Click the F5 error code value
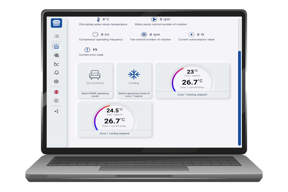Image resolution: width=288 pixels, height=192 pixels. [95, 50]
